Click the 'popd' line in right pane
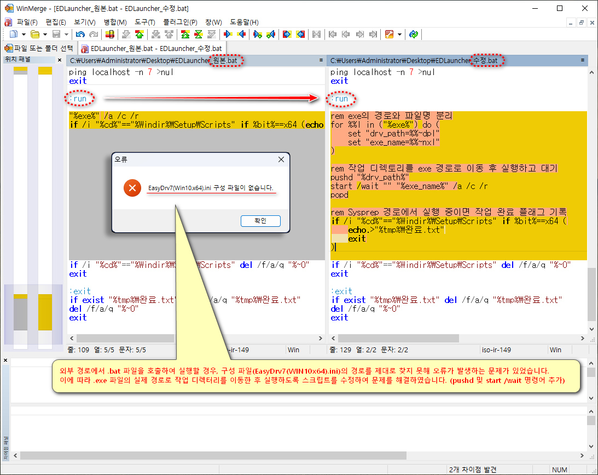 [x=339, y=194]
